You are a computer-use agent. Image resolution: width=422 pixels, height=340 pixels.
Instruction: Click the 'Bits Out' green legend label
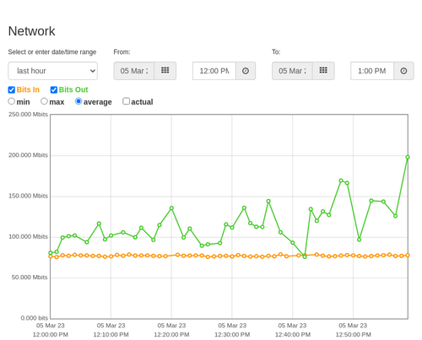[73, 89]
